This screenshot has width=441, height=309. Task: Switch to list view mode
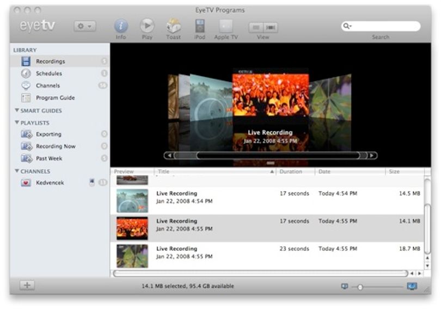click(x=256, y=27)
